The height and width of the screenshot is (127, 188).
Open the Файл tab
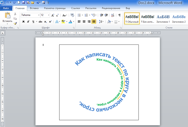[6, 8]
